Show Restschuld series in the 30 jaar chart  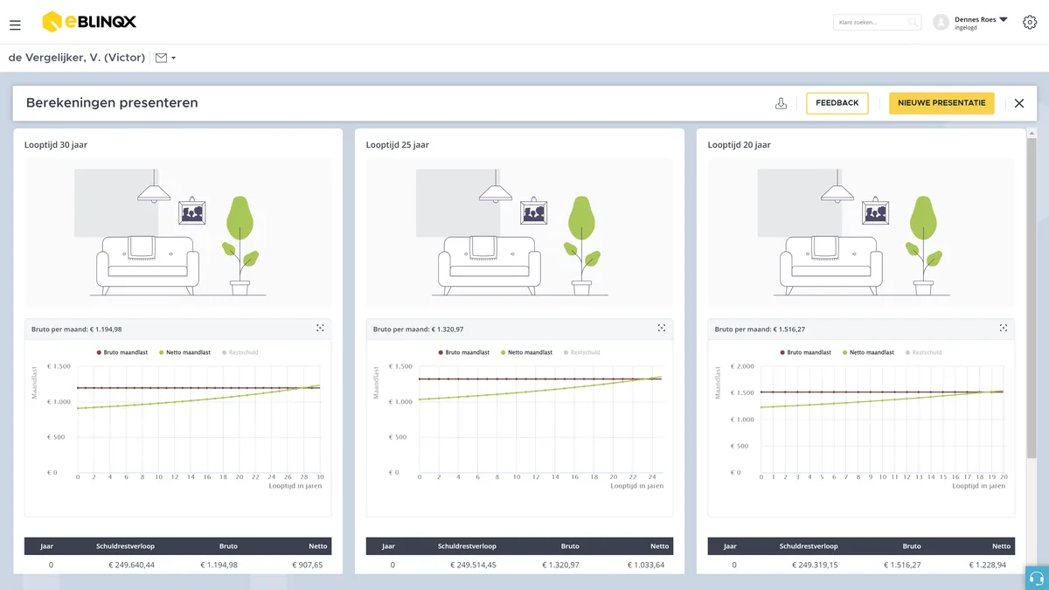pyautogui.click(x=240, y=352)
